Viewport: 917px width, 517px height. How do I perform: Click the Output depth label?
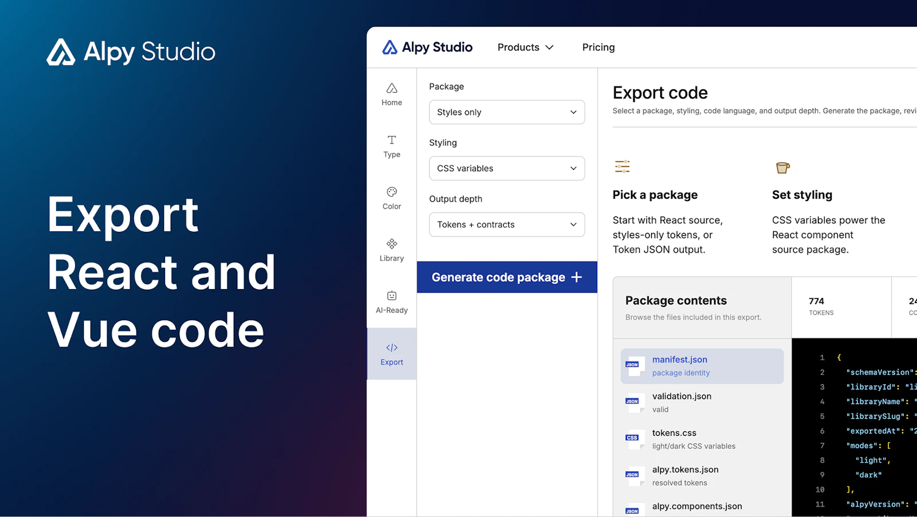[x=456, y=199]
